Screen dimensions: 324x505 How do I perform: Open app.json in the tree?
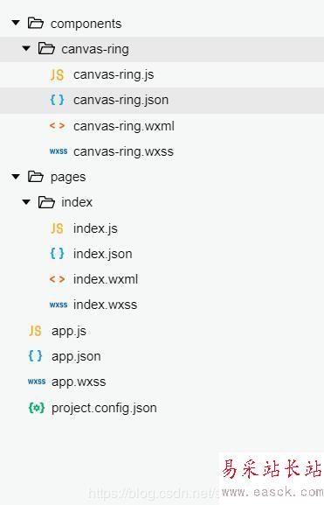(x=76, y=356)
